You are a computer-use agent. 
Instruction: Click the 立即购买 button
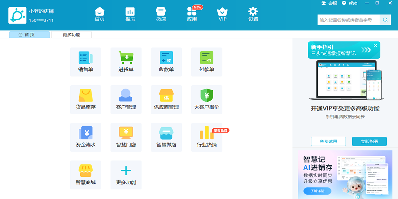[369, 141]
